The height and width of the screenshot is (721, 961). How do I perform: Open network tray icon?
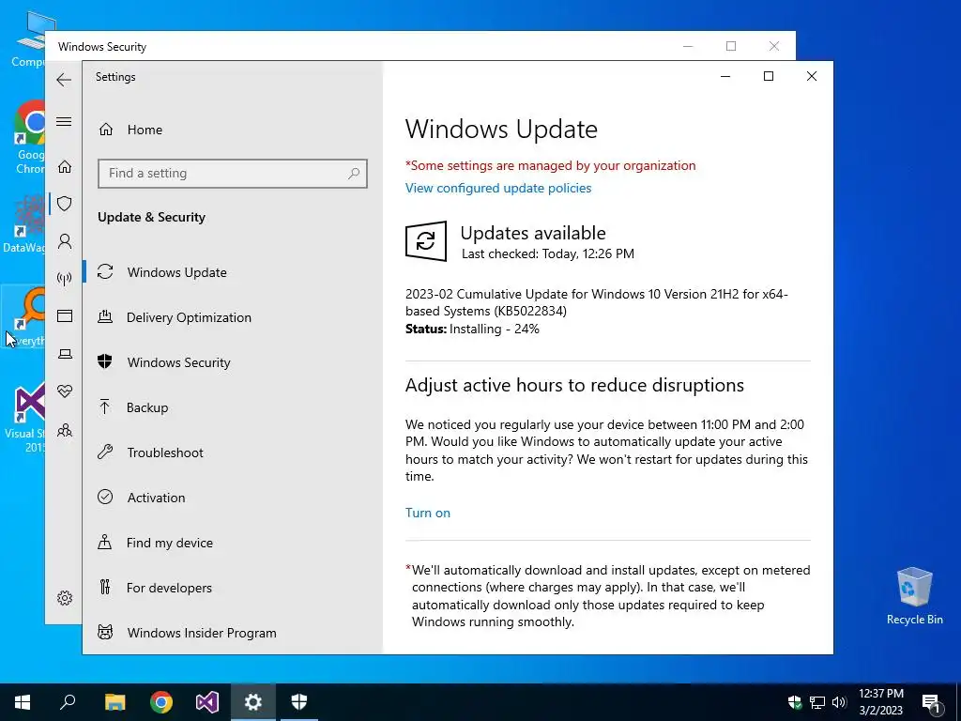pyautogui.click(x=817, y=702)
